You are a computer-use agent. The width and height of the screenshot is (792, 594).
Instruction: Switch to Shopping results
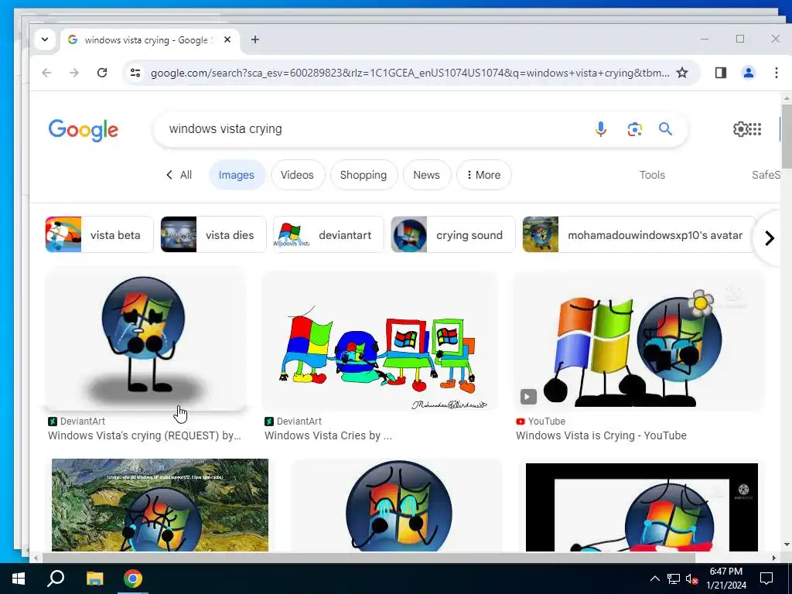pos(364,175)
